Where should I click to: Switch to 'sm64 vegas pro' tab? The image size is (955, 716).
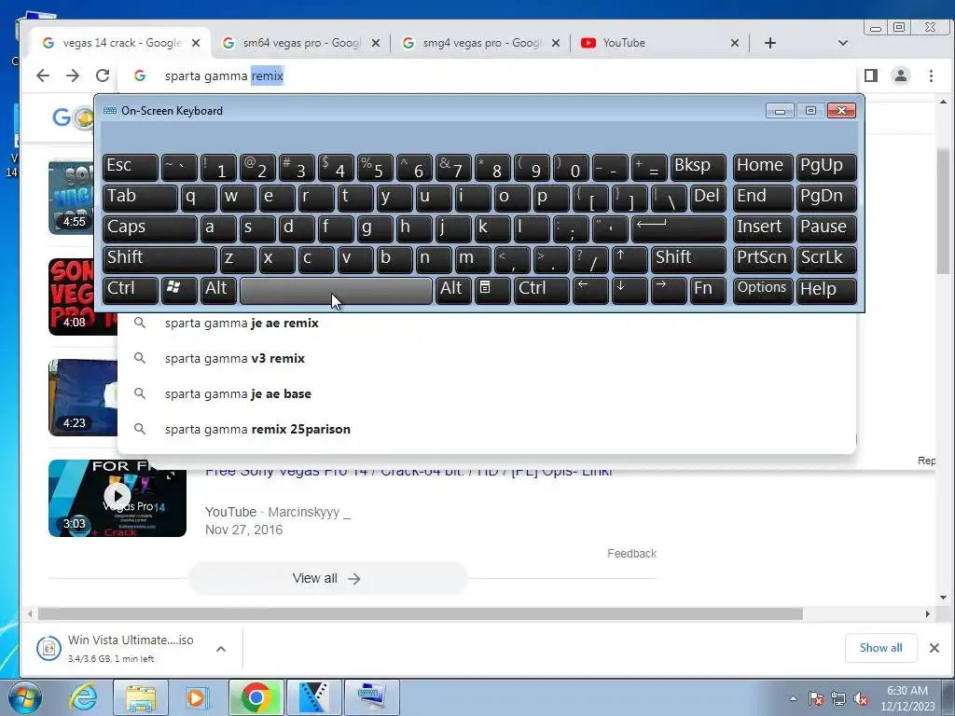pyautogui.click(x=301, y=43)
